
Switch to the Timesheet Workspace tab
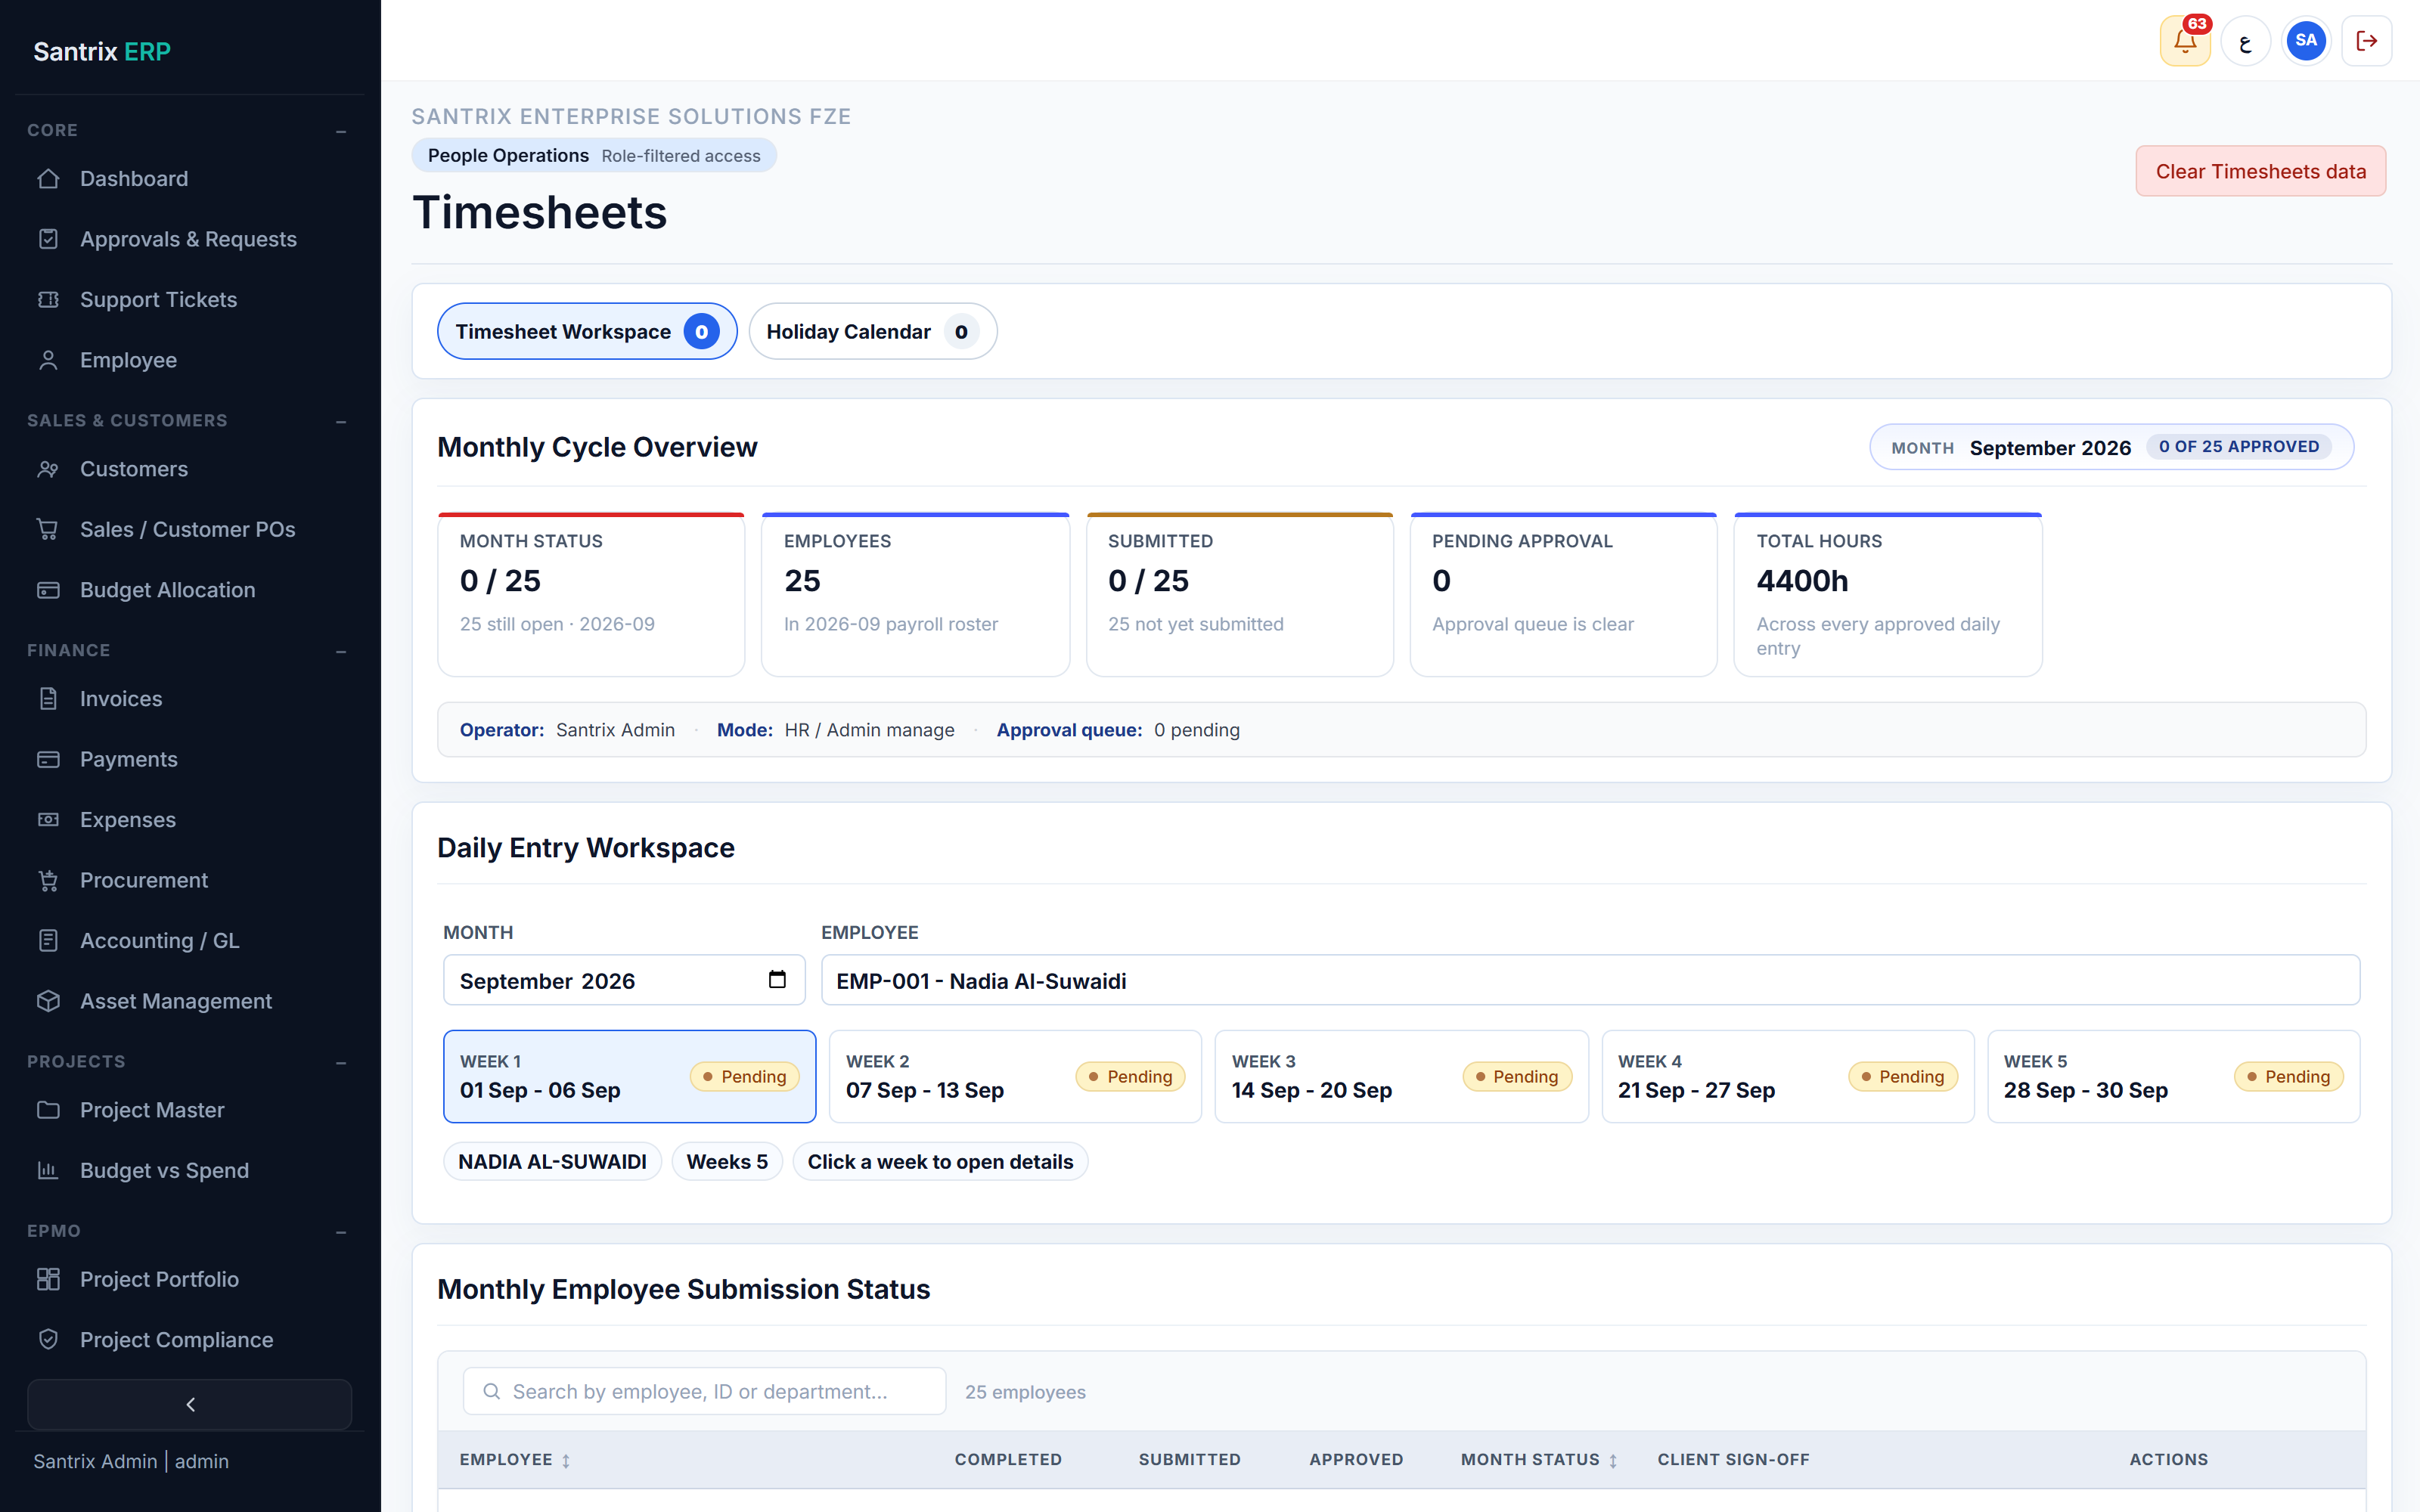[587, 332]
